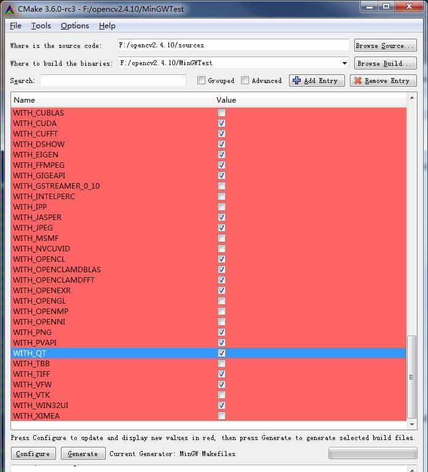Click the Remove Entry button
The image size is (428, 472).
point(383,81)
